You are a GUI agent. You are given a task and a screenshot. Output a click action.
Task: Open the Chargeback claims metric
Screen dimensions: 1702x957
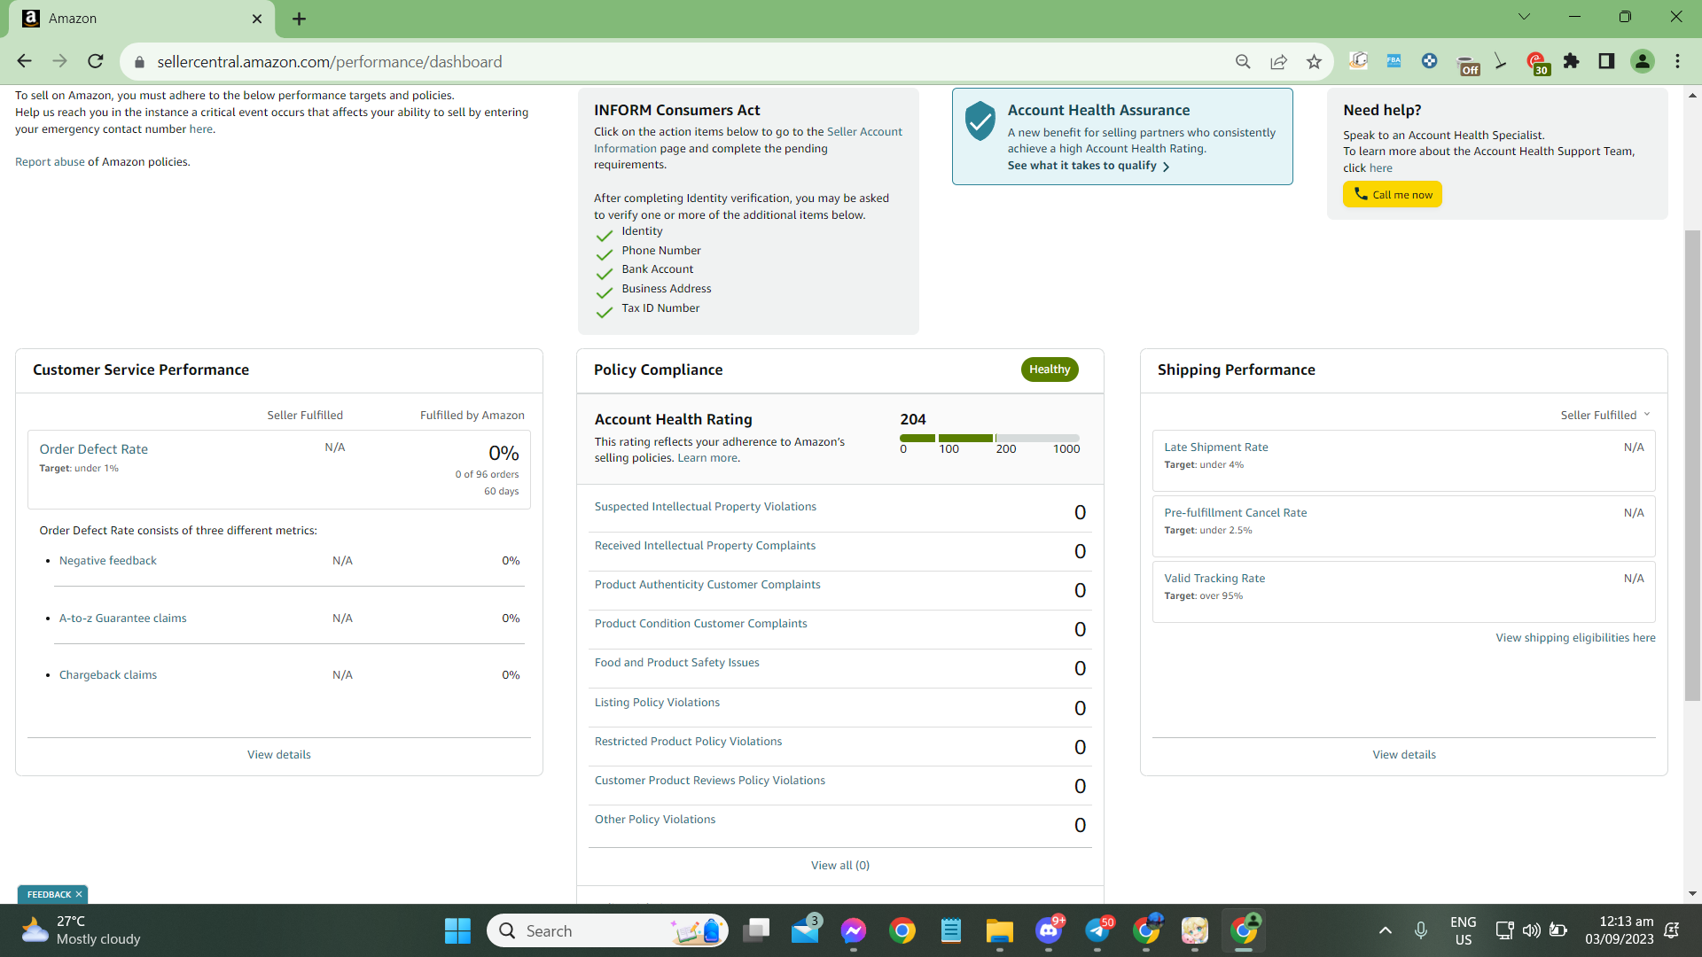[107, 675]
